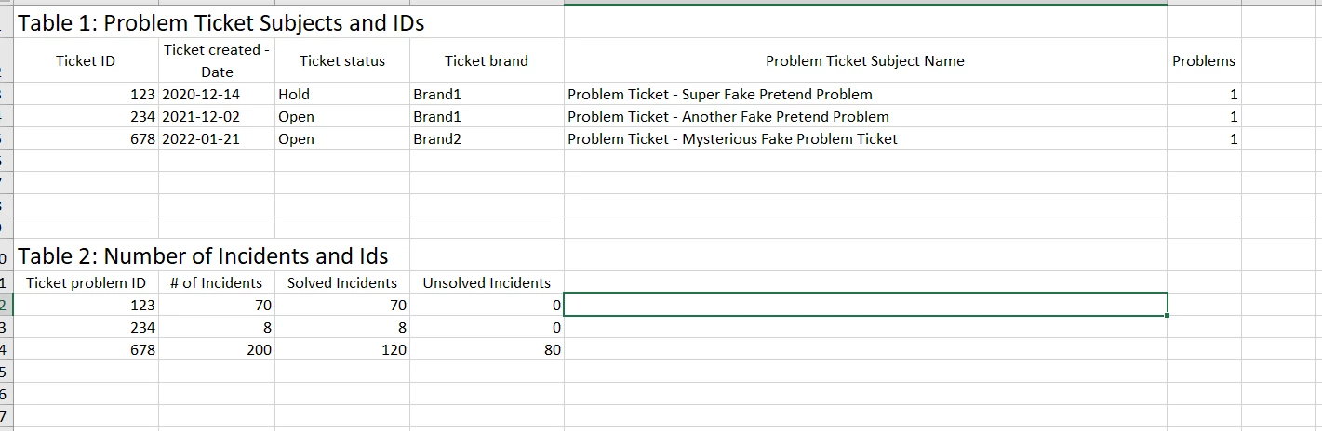Viewport: 1322px width, 431px height.
Task: Click the 'Ticket problem ID' header
Action: click(86, 283)
